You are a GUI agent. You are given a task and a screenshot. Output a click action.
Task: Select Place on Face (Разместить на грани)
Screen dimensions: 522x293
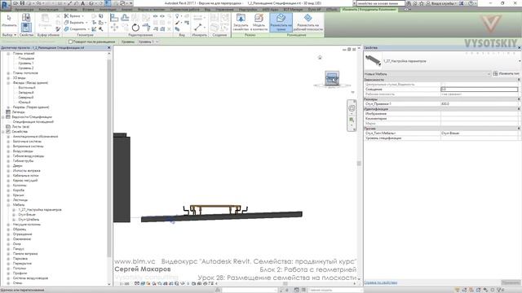(x=281, y=22)
